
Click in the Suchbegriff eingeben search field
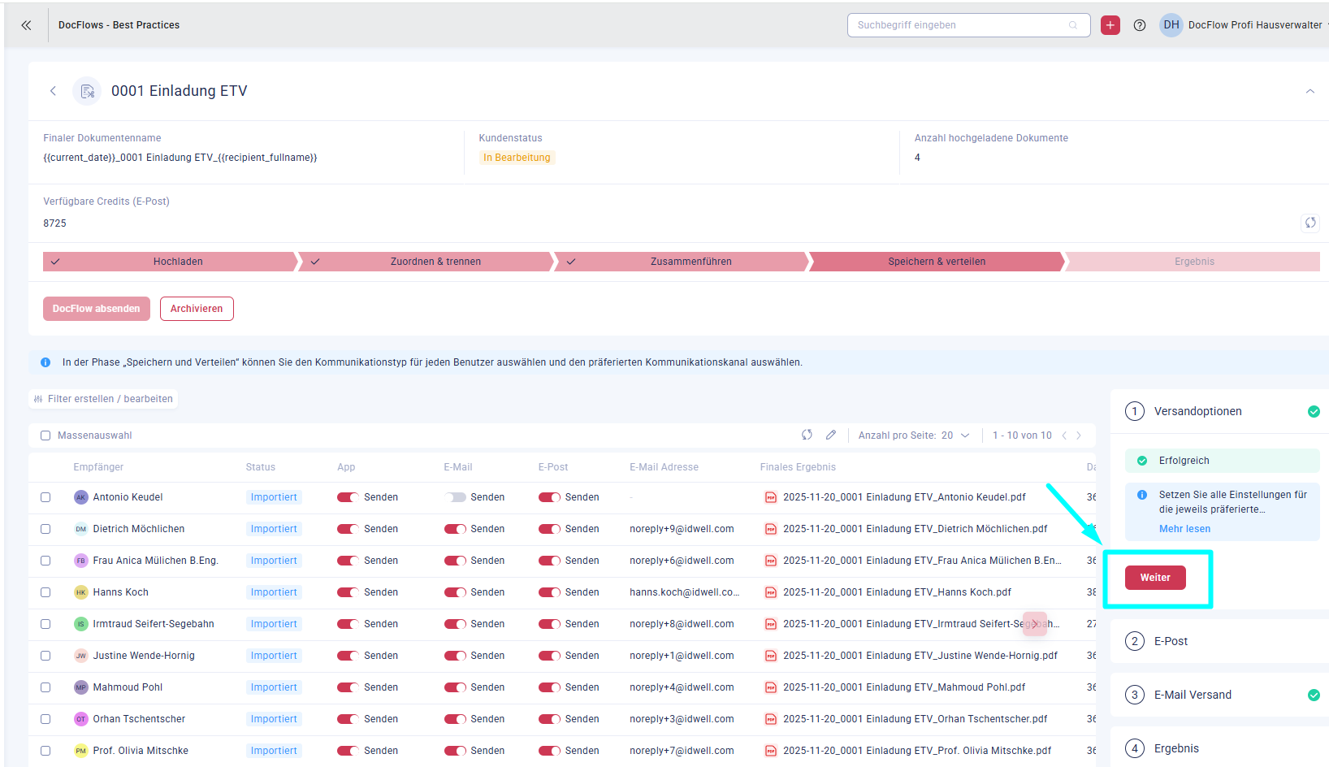point(959,25)
